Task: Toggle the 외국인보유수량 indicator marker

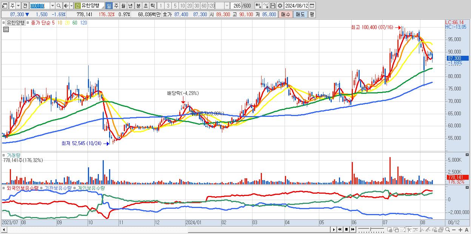Action: (x=4, y=188)
